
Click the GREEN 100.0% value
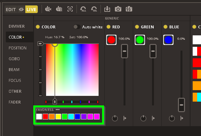pos(153,39)
